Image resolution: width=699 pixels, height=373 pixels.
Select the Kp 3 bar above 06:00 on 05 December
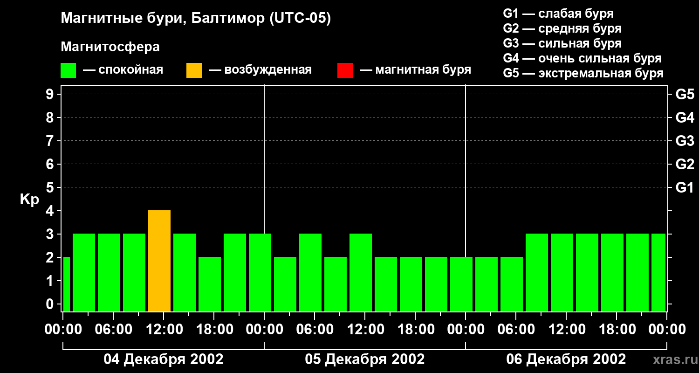click(310, 273)
